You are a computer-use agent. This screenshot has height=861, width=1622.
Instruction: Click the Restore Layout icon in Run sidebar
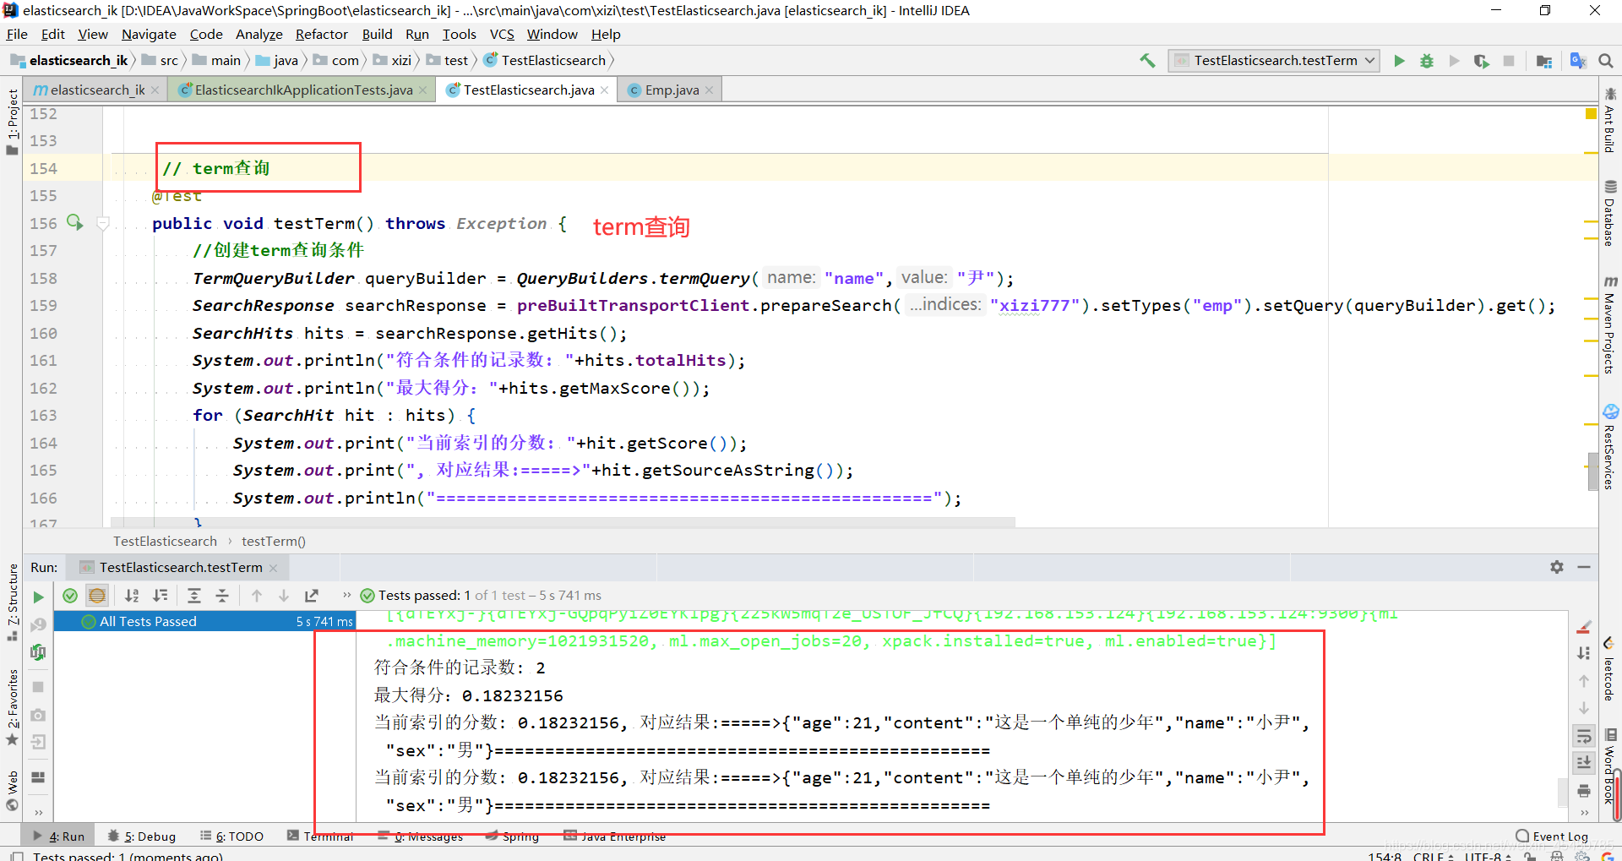click(x=38, y=777)
